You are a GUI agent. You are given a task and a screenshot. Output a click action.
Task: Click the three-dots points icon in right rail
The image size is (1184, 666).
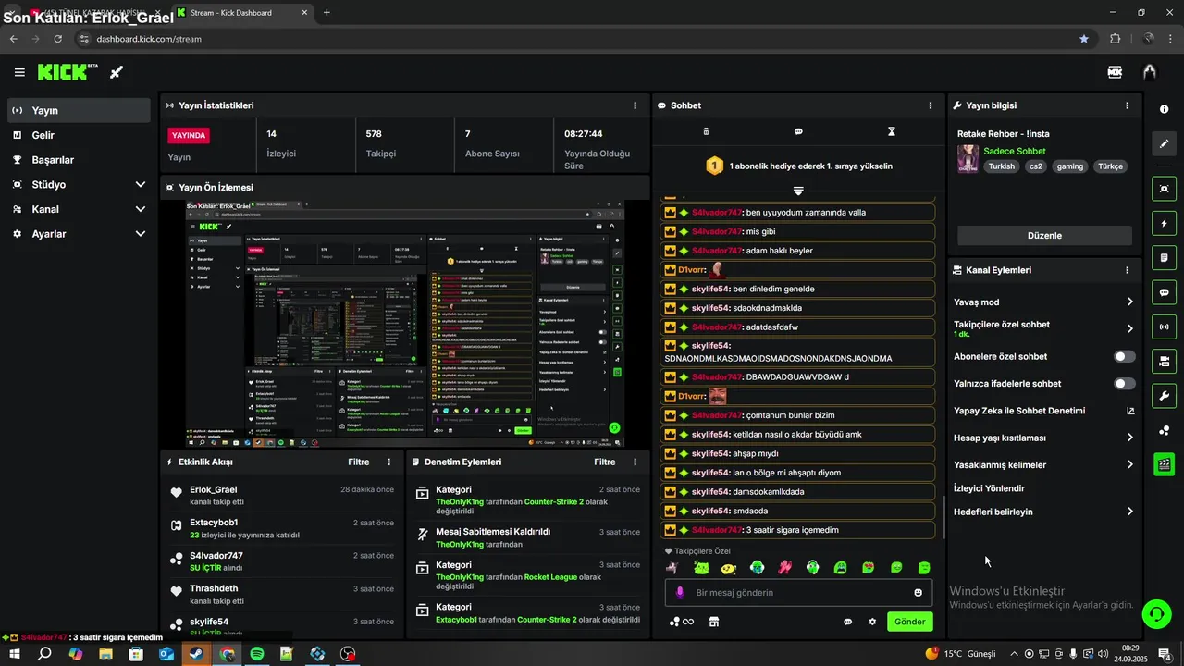pos(1164,430)
